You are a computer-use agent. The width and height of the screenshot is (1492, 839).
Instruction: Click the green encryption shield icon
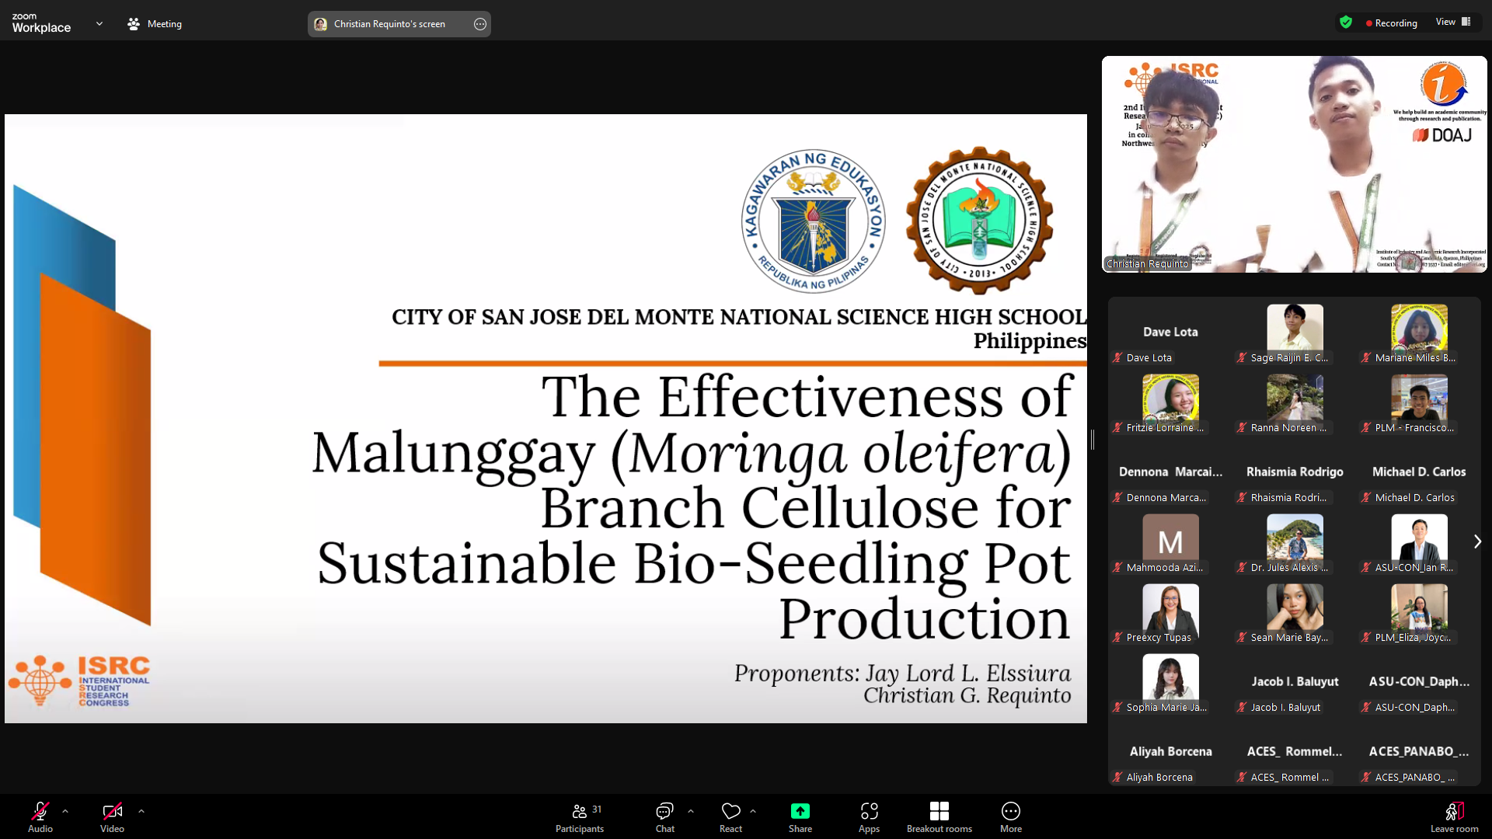pyautogui.click(x=1346, y=23)
